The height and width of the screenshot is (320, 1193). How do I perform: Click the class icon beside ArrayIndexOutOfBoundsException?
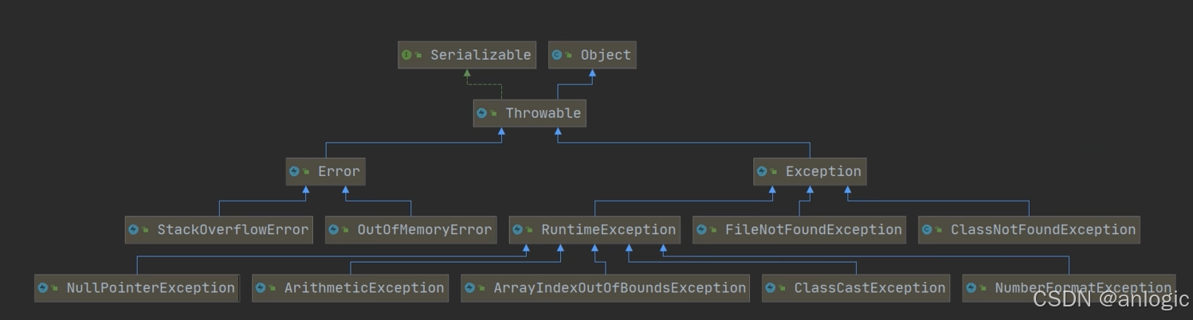(470, 287)
